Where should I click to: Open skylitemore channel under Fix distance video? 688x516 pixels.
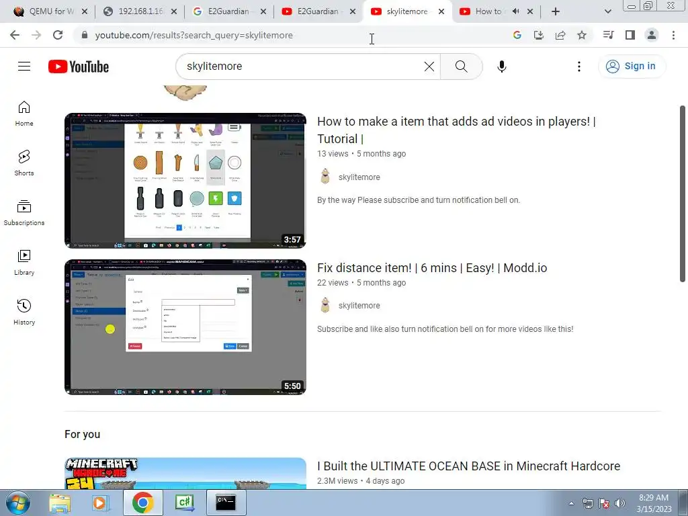tap(359, 306)
